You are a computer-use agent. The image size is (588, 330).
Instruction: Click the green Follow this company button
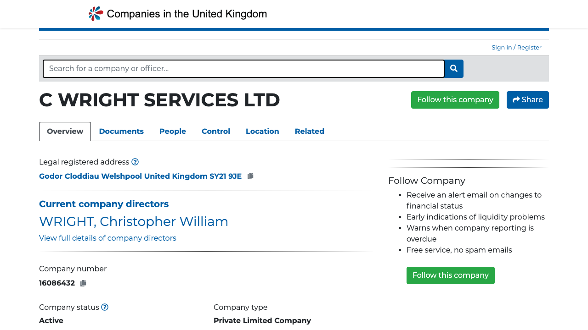point(455,99)
